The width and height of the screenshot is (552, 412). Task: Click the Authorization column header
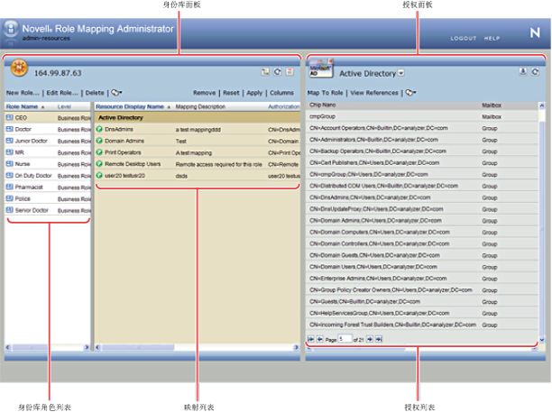point(284,106)
